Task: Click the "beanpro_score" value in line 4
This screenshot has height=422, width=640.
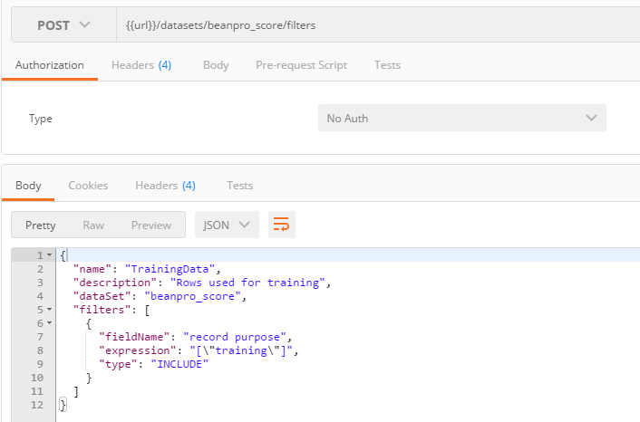Action: coord(192,296)
